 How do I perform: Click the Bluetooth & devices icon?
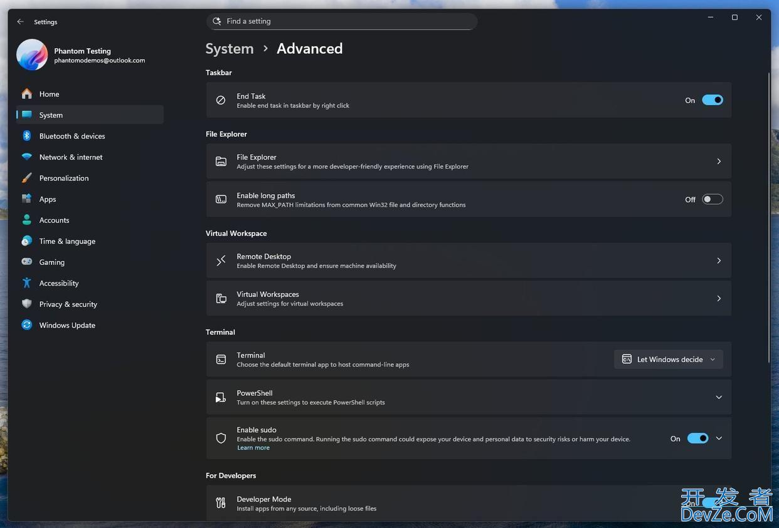(x=26, y=136)
